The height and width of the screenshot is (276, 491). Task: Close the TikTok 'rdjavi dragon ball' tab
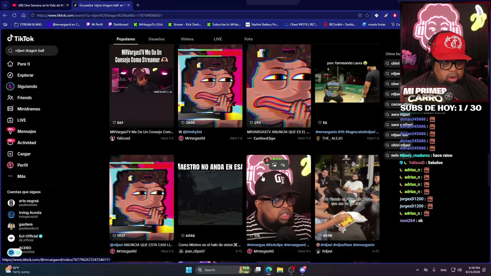tap(129, 5)
